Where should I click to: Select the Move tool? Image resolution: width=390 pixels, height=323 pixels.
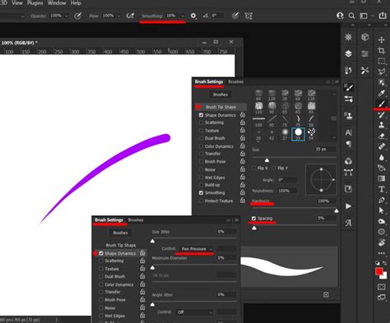click(381, 39)
